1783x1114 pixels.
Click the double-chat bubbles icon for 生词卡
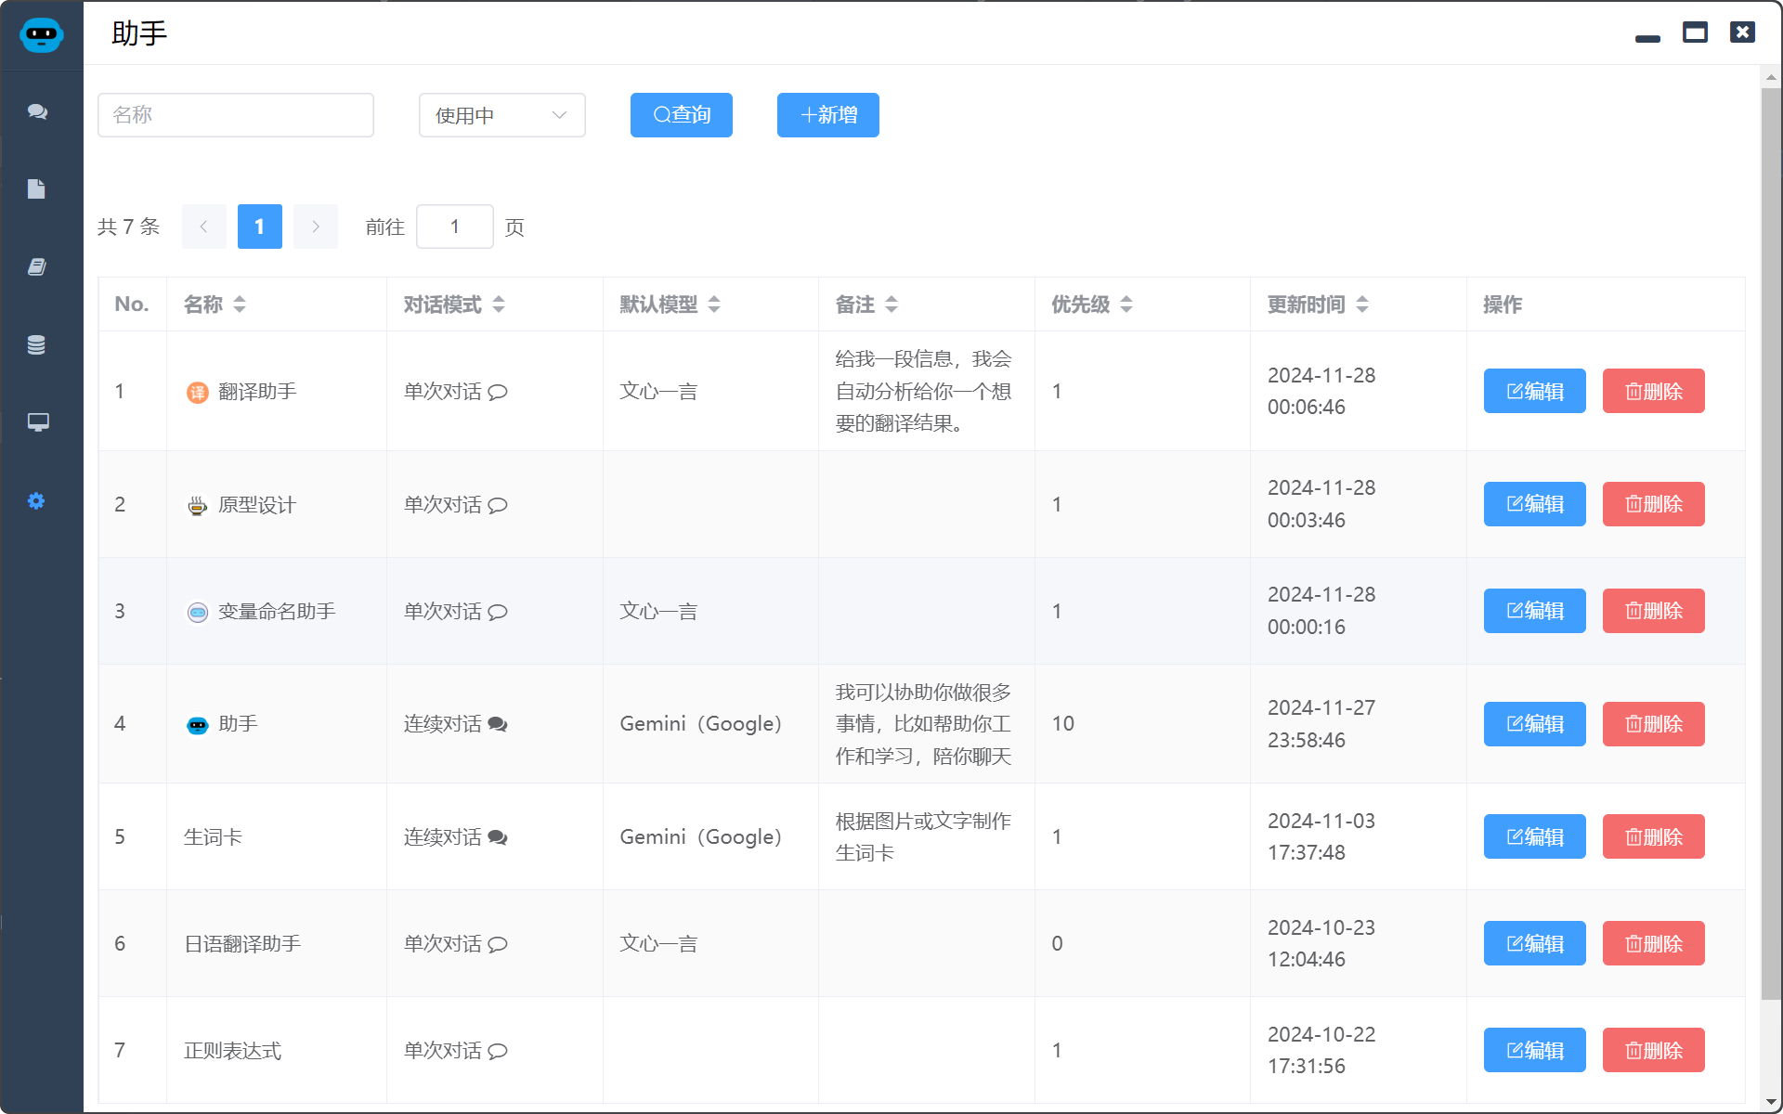coord(498,837)
